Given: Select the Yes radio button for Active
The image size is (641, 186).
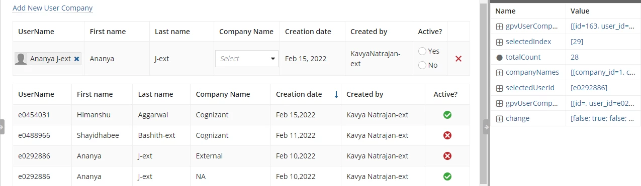Looking at the screenshot, I should coord(422,51).
